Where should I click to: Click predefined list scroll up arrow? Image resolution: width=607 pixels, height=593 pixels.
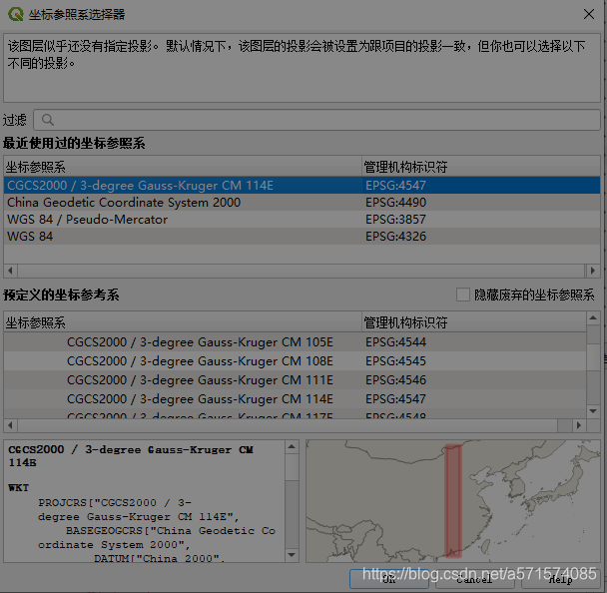tap(593, 318)
